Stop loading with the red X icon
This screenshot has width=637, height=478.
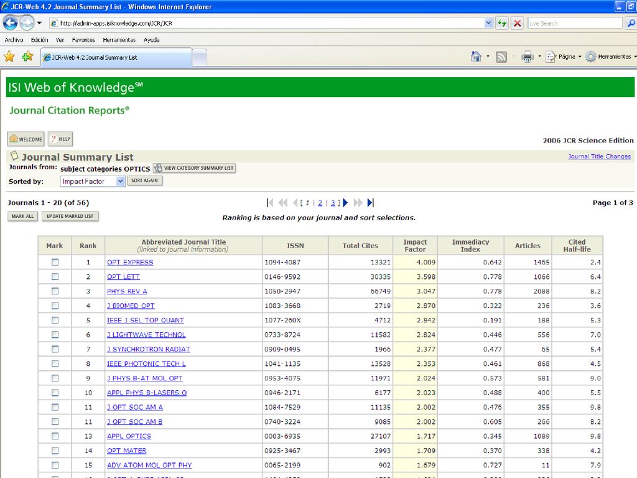tap(517, 23)
